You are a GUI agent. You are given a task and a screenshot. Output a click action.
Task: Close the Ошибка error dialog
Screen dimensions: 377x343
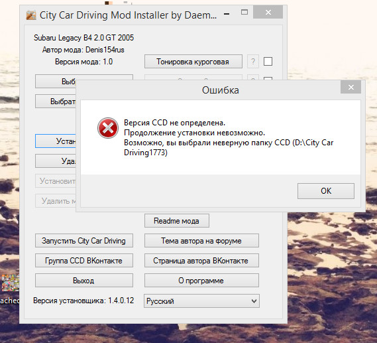(350, 87)
